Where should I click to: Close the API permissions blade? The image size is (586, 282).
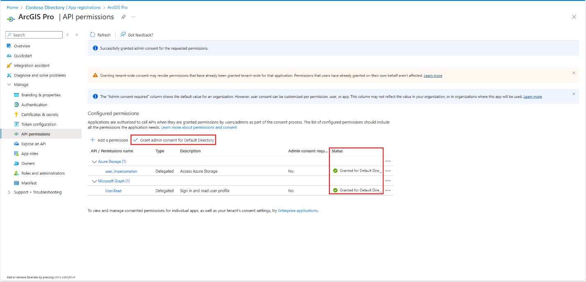574,17
